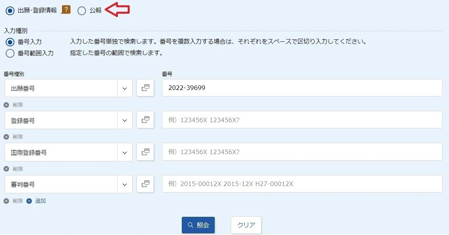
Task: Open number-input dialog icon for 登録番号 row
Action: (x=146, y=120)
